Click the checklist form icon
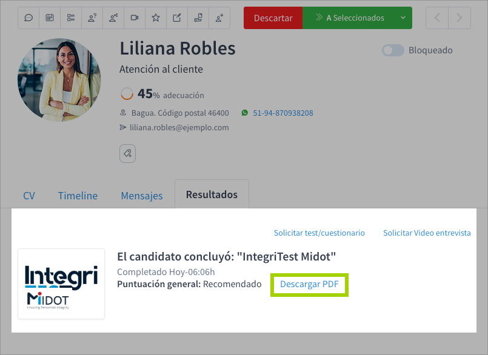This screenshot has height=355, width=488. coord(71,18)
